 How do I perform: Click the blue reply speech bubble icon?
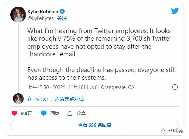point(44,113)
